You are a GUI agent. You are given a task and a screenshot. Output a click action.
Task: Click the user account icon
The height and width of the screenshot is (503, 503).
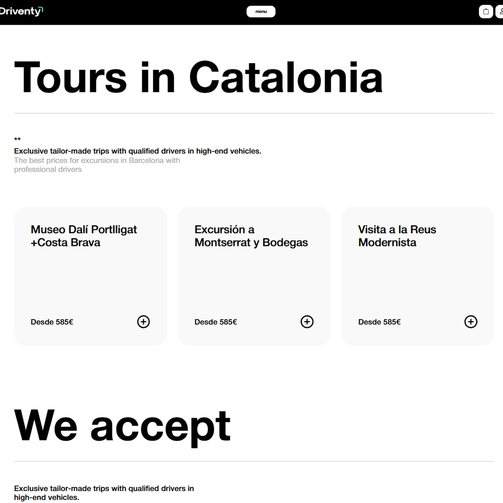pyautogui.click(x=500, y=11)
